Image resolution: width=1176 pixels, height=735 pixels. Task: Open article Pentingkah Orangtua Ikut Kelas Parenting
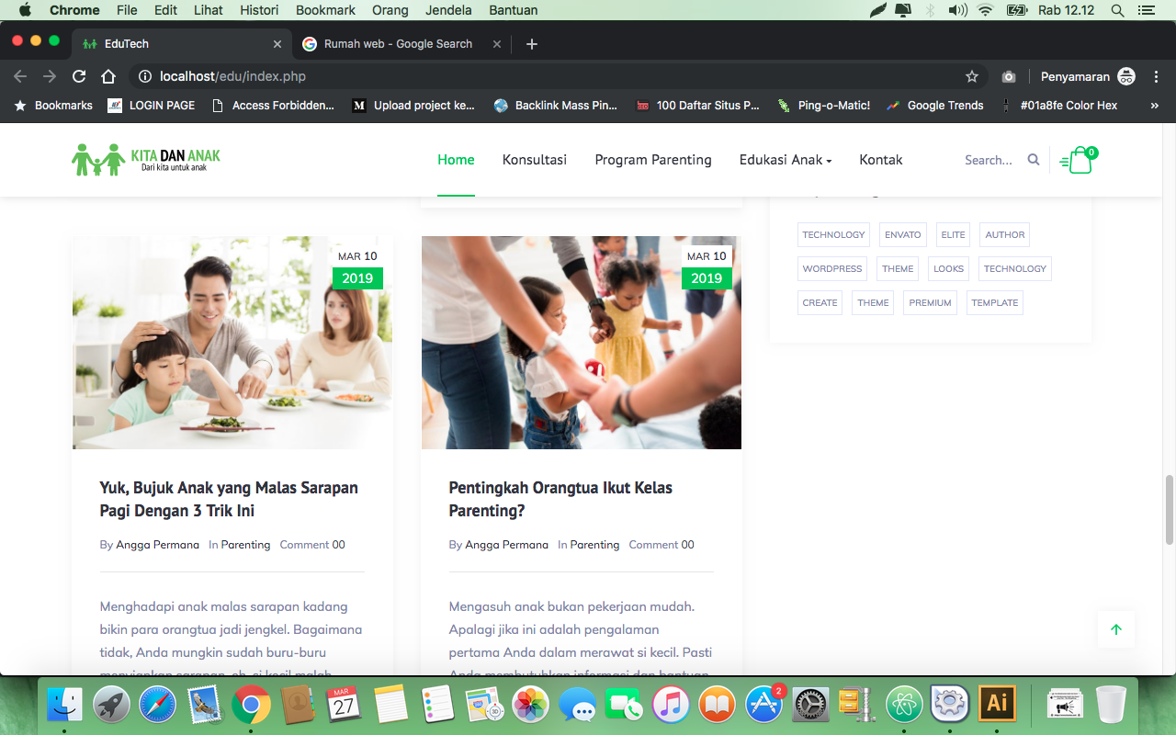[560, 499]
